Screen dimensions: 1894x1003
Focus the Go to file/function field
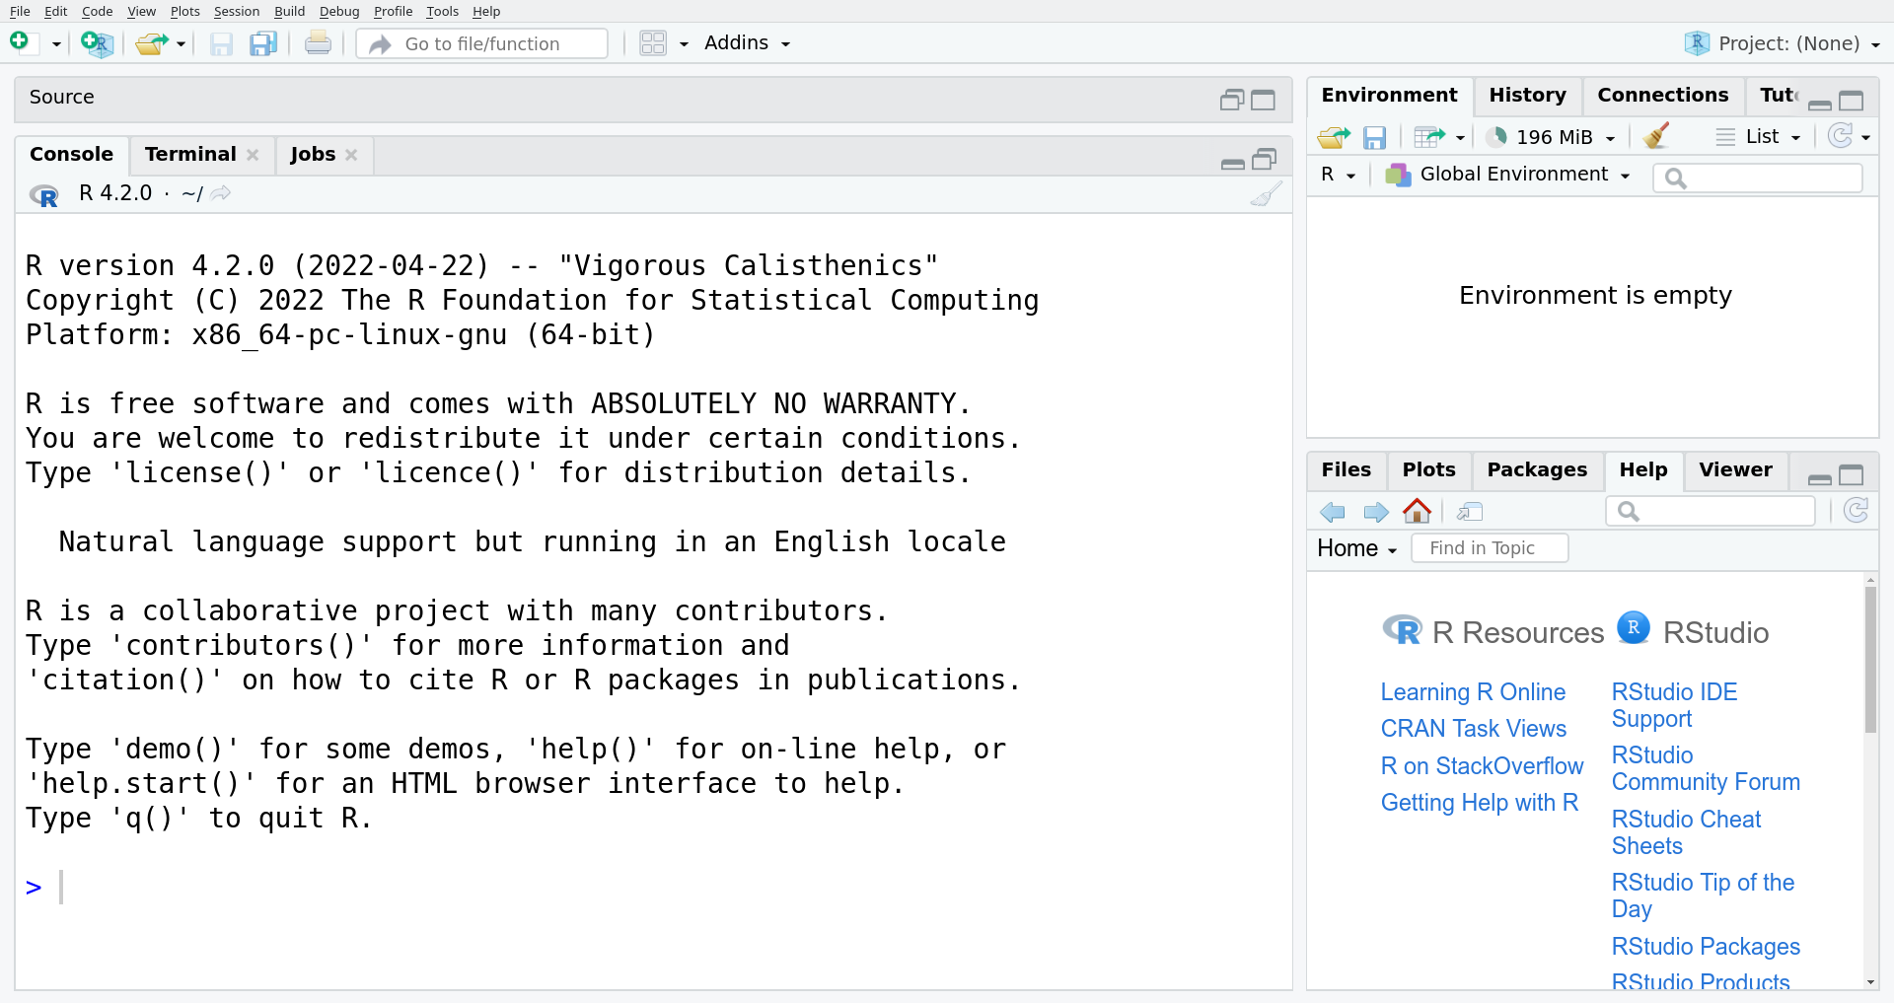pyautogui.click(x=482, y=43)
